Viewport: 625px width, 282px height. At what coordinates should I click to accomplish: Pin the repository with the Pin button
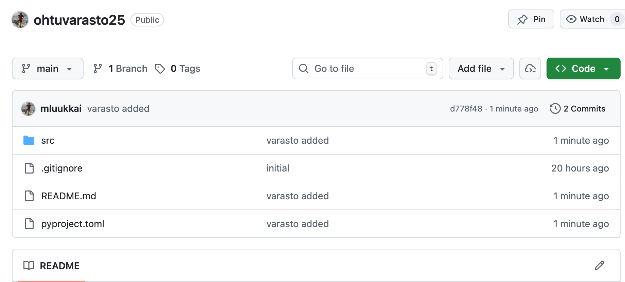click(531, 19)
